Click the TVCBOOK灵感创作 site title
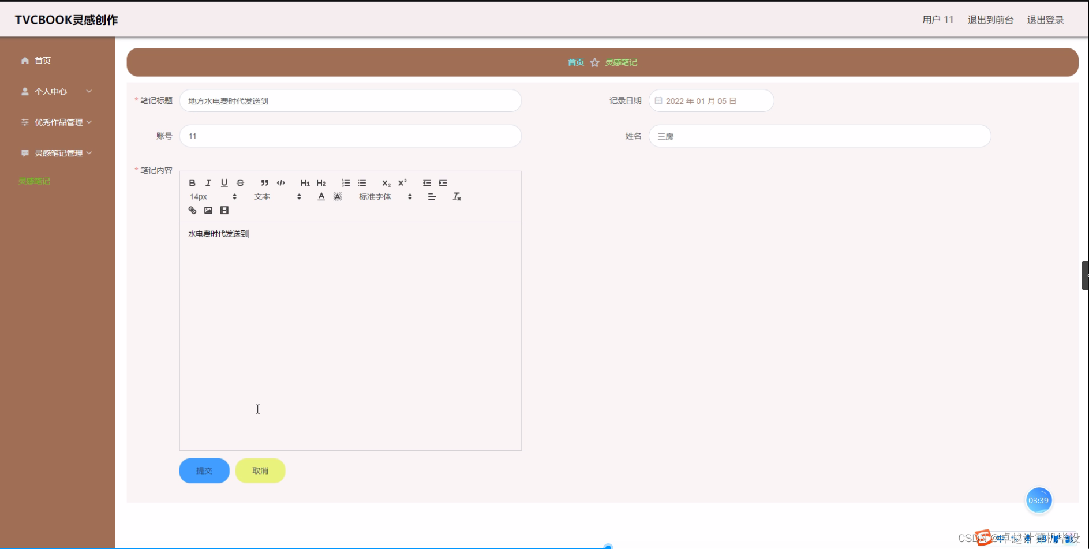This screenshot has width=1089, height=549. click(66, 20)
